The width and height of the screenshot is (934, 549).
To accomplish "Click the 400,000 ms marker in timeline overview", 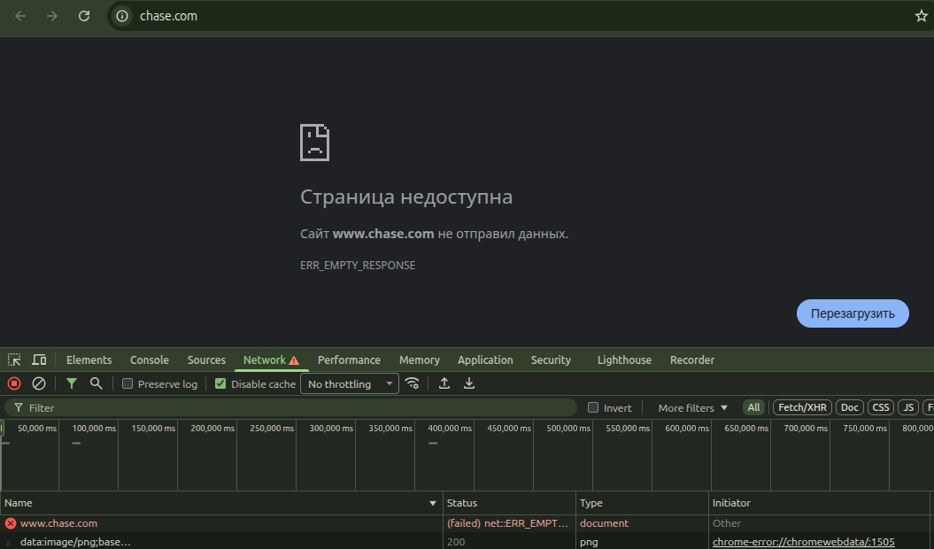I will [x=450, y=429].
